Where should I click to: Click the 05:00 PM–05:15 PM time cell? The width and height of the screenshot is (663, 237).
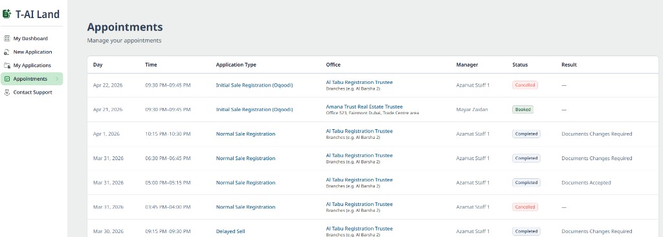pyautogui.click(x=168, y=183)
